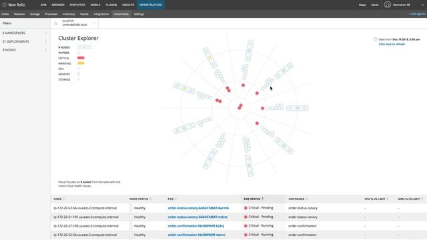Open the Network sub-tab
This screenshot has height=240, width=427.
pos(19,14)
